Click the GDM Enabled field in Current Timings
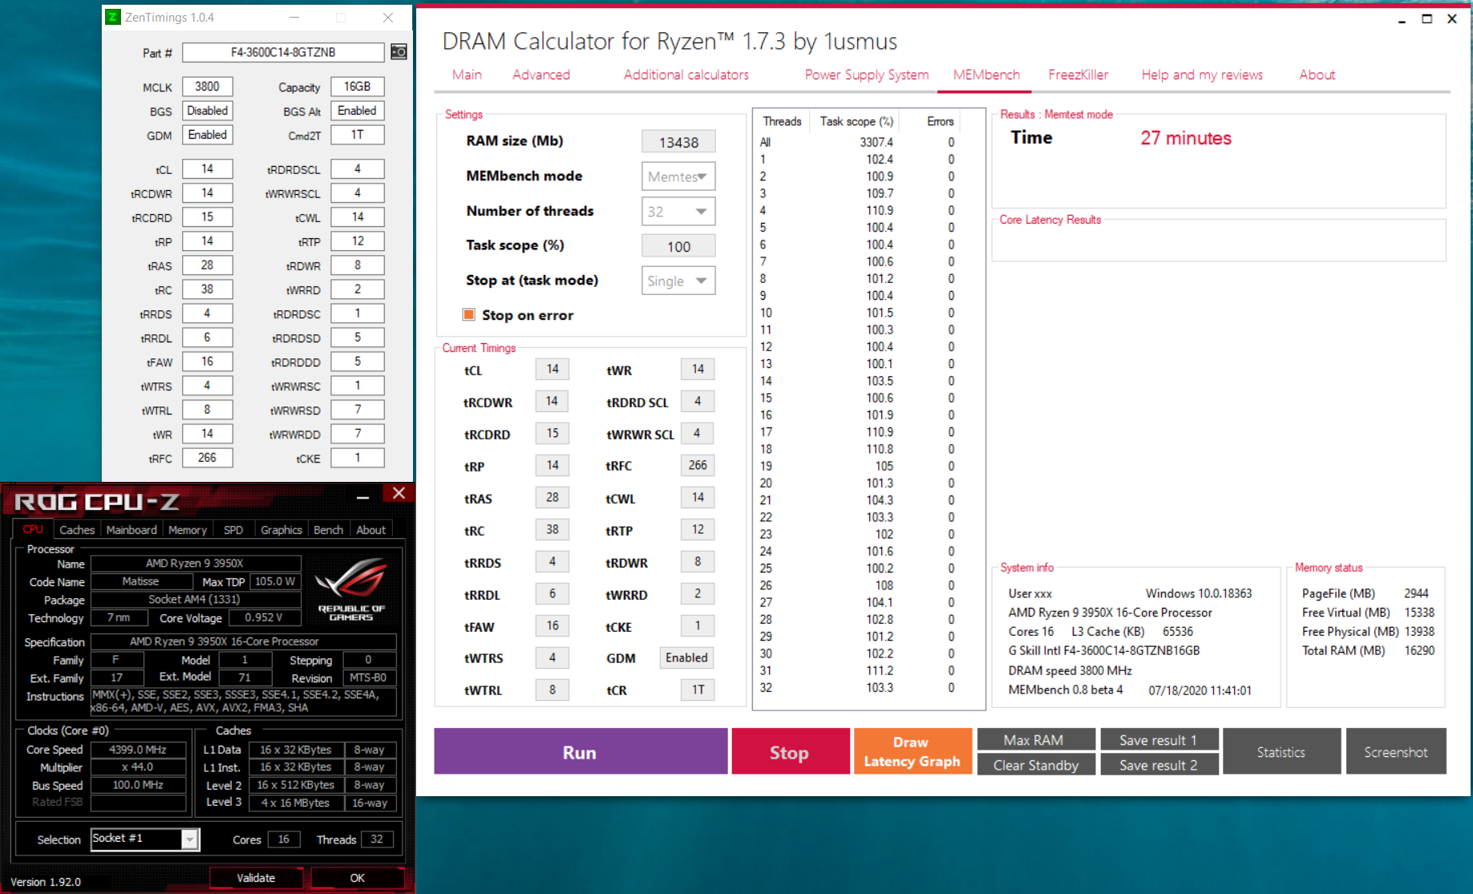Viewport: 1473px width, 894px height. click(x=687, y=658)
